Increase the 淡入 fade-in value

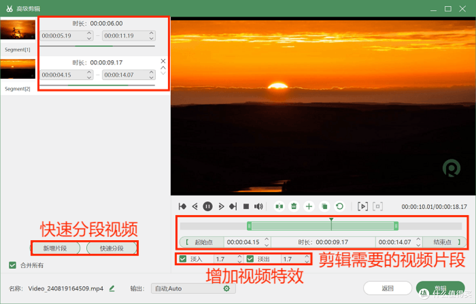coord(239,256)
